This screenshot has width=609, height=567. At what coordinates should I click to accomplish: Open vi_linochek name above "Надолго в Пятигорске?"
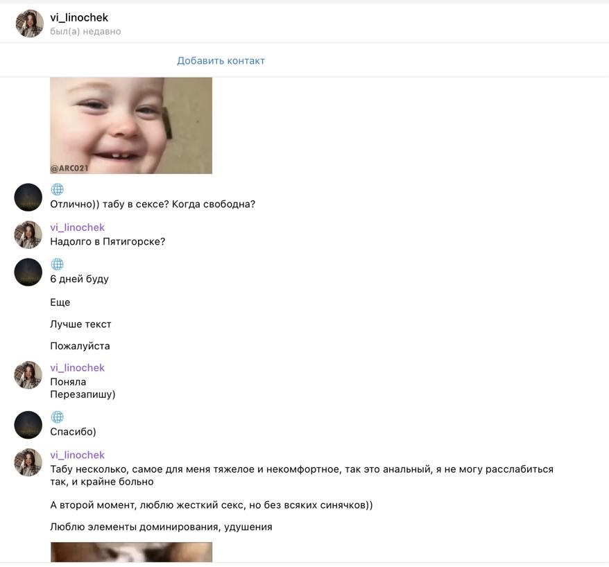click(77, 227)
